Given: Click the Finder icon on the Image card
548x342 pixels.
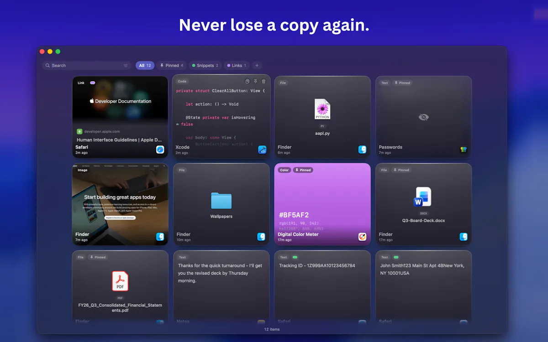Looking at the screenshot, I should 160,237.
